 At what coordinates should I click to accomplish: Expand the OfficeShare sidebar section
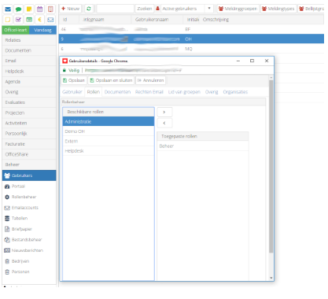point(29,154)
